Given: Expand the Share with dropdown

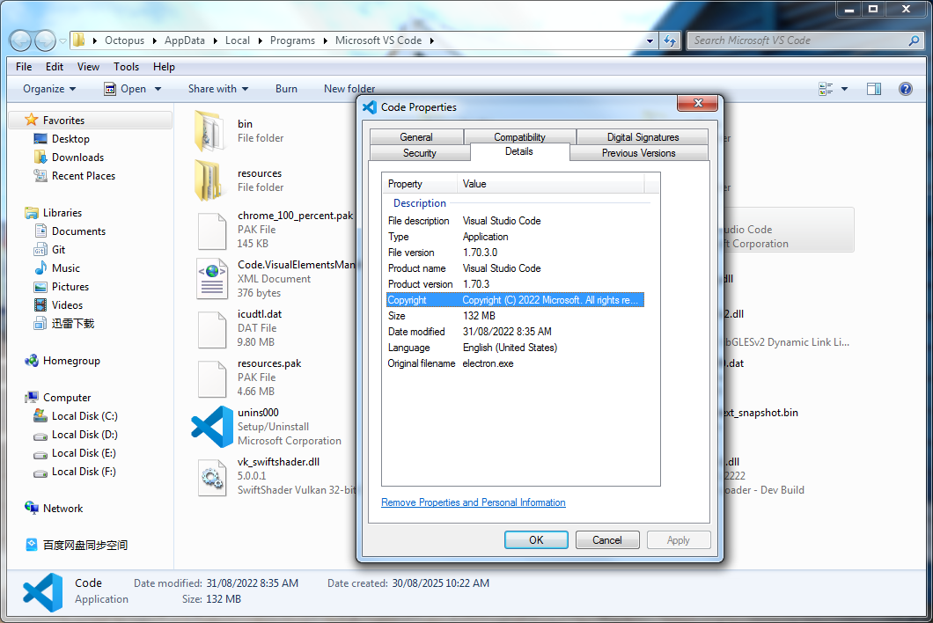Looking at the screenshot, I should (x=217, y=89).
